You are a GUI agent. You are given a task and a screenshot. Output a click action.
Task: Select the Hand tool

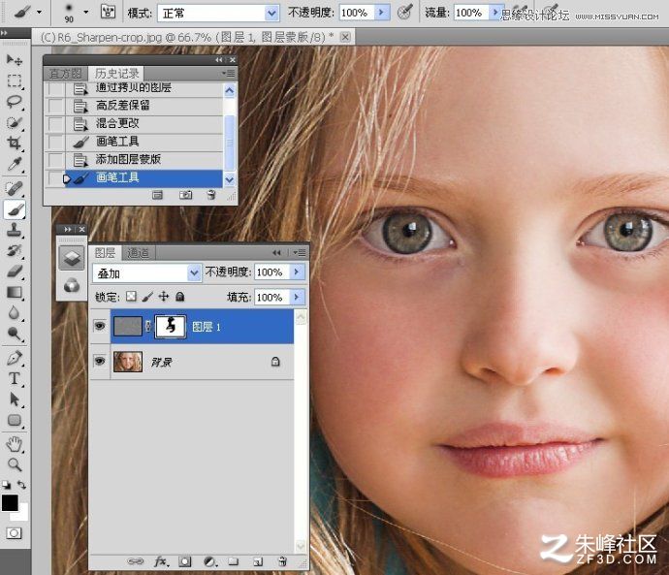(15, 444)
